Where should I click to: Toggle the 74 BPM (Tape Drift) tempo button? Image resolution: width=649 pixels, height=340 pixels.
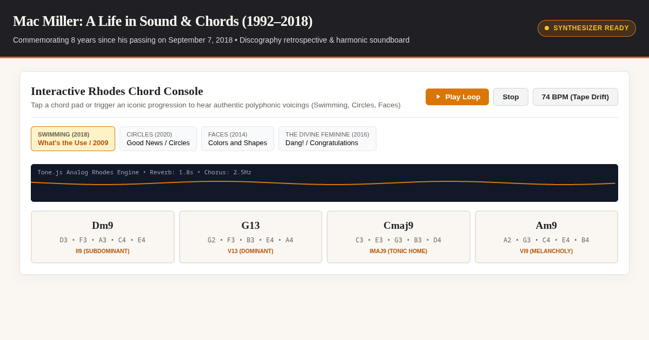(575, 97)
